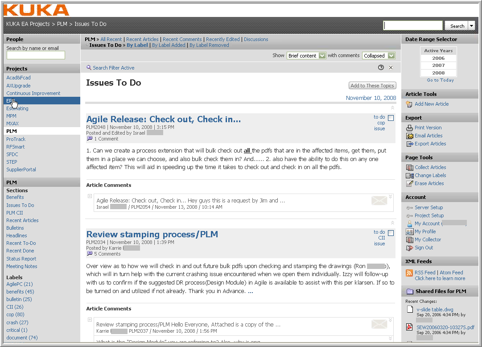Screen dimensions: 482x347
Task: Click the Print Version printer icon
Action: coord(409,128)
